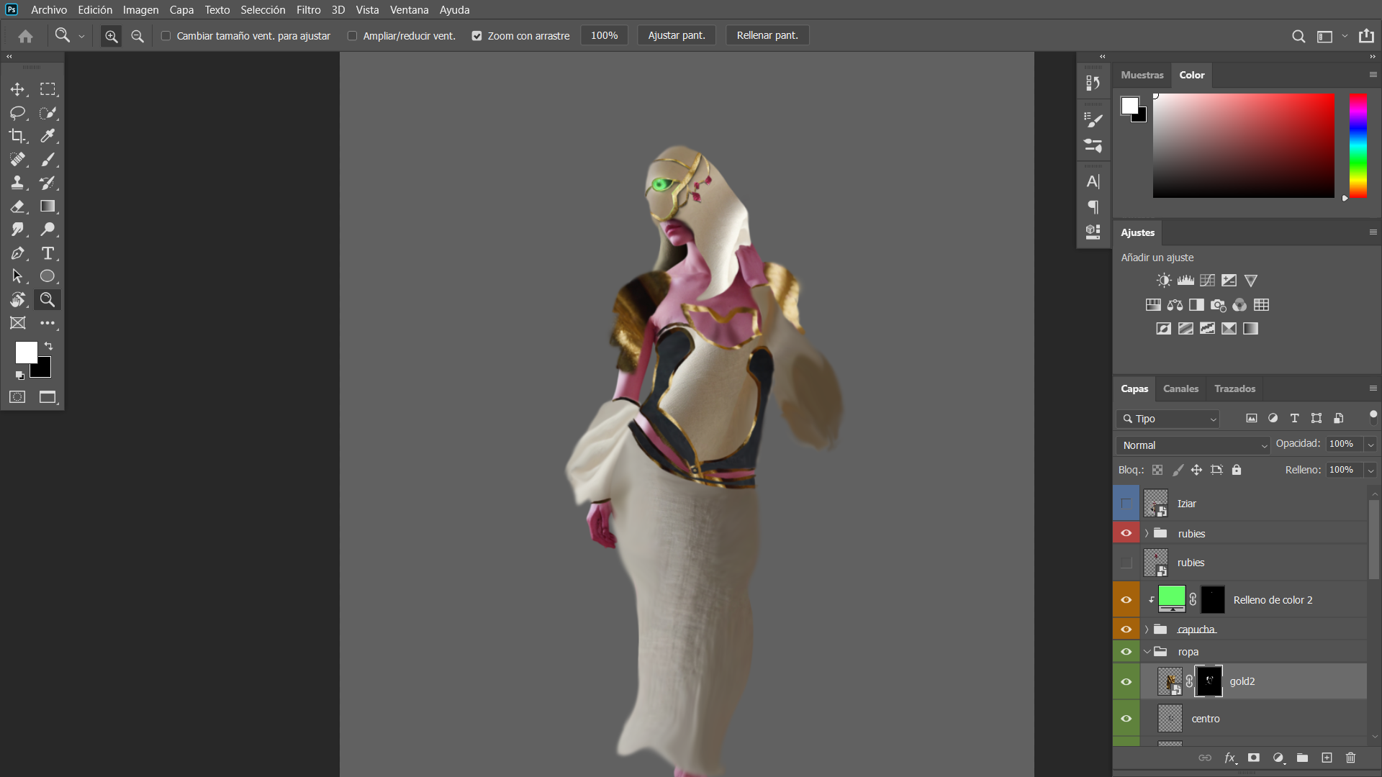Hide the centro layer
Image resolution: width=1382 pixels, height=777 pixels.
tap(1126, 719)
